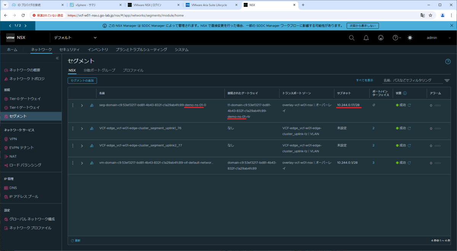This screenshot has height=251, width=457.
Task: Collapse the left sidebar double-chevron
Action: click(57, 58)
